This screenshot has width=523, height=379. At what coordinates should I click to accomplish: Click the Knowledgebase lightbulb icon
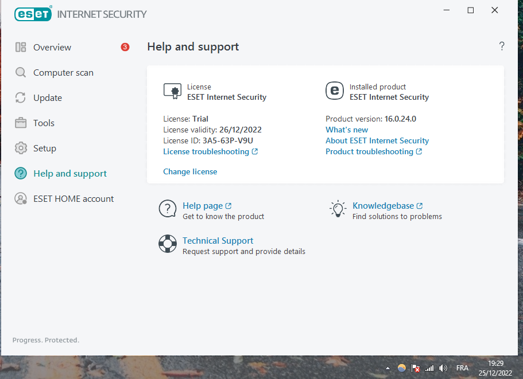point(338,209)
